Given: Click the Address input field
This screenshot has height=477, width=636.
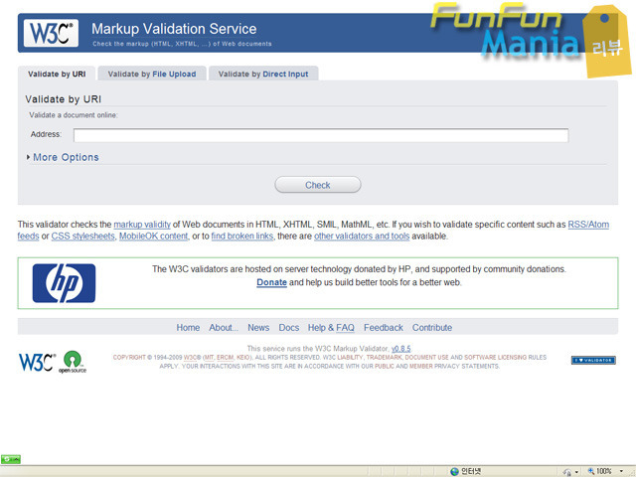Looking at the screenshot, I should 321,135.
